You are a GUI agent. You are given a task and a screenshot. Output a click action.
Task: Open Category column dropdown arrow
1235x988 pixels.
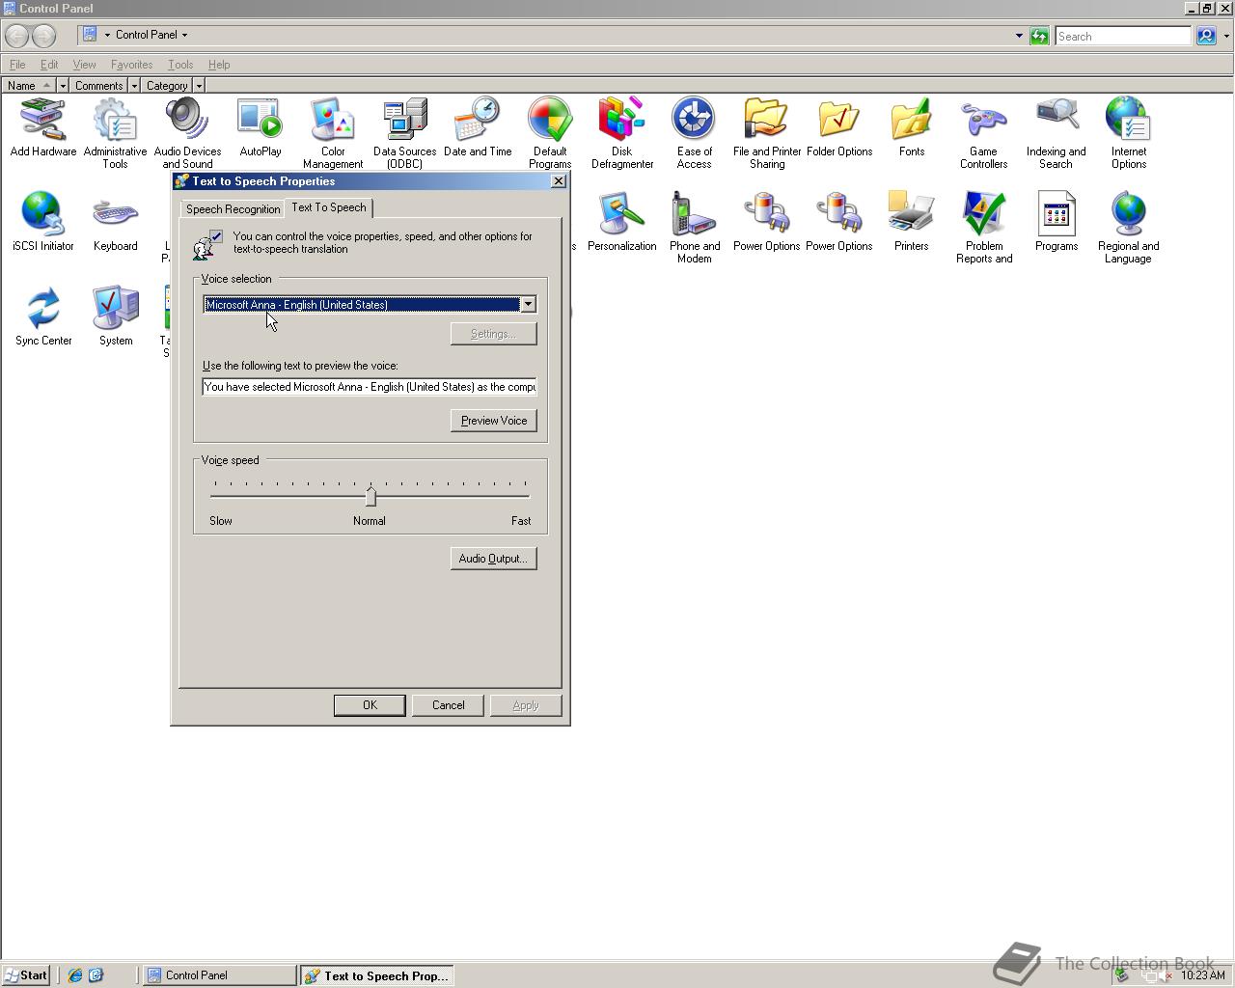click(199, 86)
